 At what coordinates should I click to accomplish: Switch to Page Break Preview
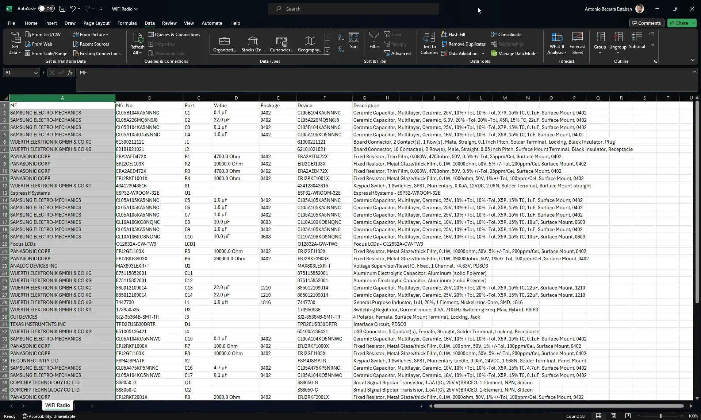coord(628,416)
